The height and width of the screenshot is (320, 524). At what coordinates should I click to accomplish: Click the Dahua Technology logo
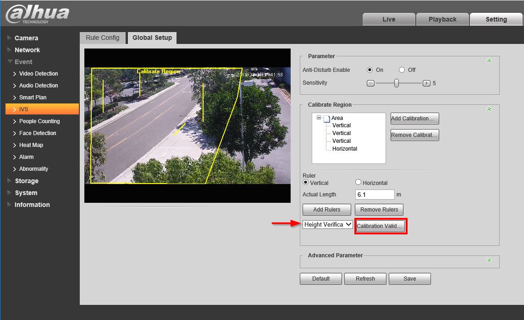[x=38, y=14]
